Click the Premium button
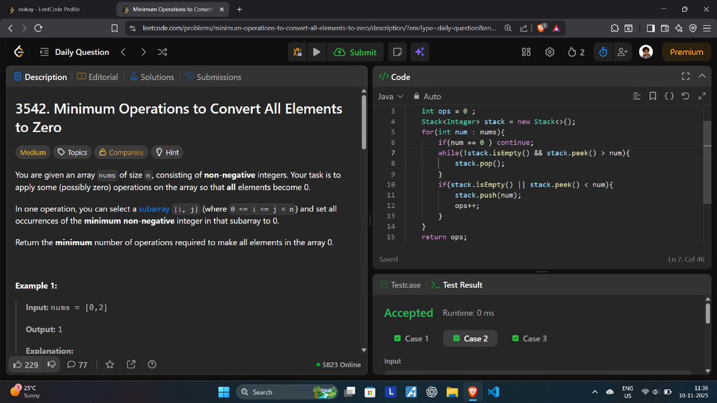This screenshot has width=717, height=403. coord(687,52)
